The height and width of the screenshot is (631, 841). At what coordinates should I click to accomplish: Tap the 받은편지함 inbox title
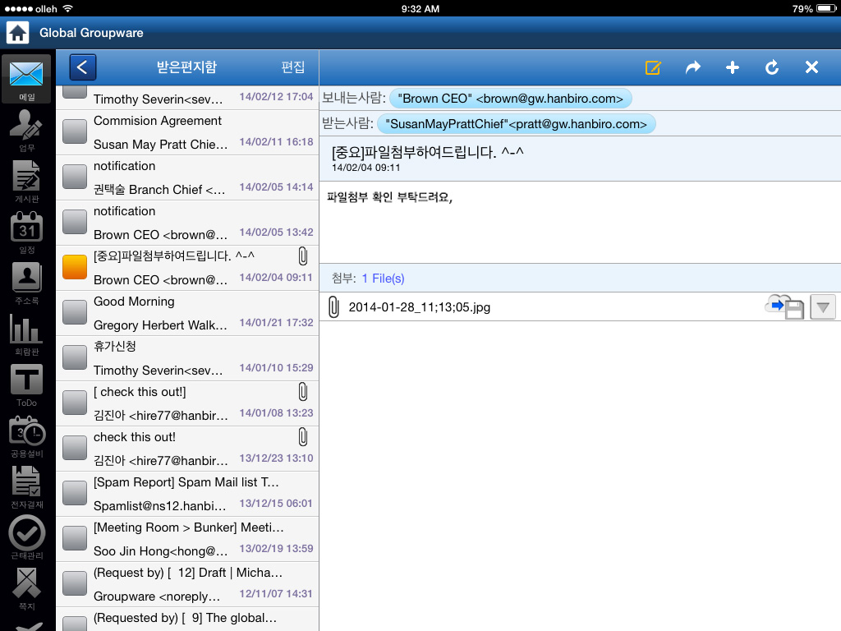tap(186, 67)
